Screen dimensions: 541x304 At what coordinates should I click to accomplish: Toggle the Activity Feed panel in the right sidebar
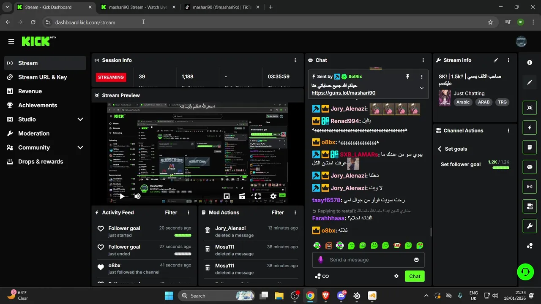(530, 128)
